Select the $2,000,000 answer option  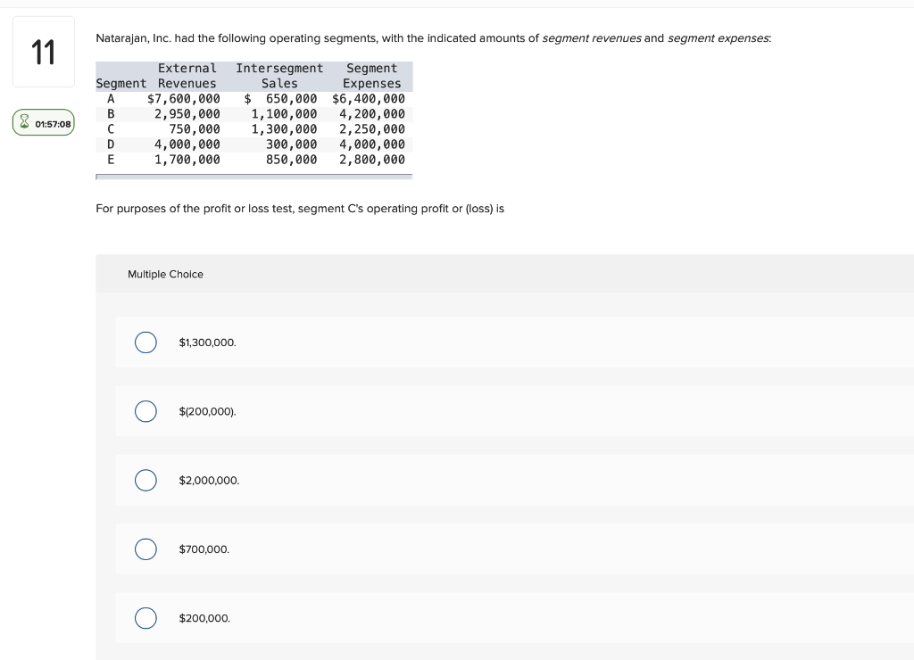pos(145,480)
